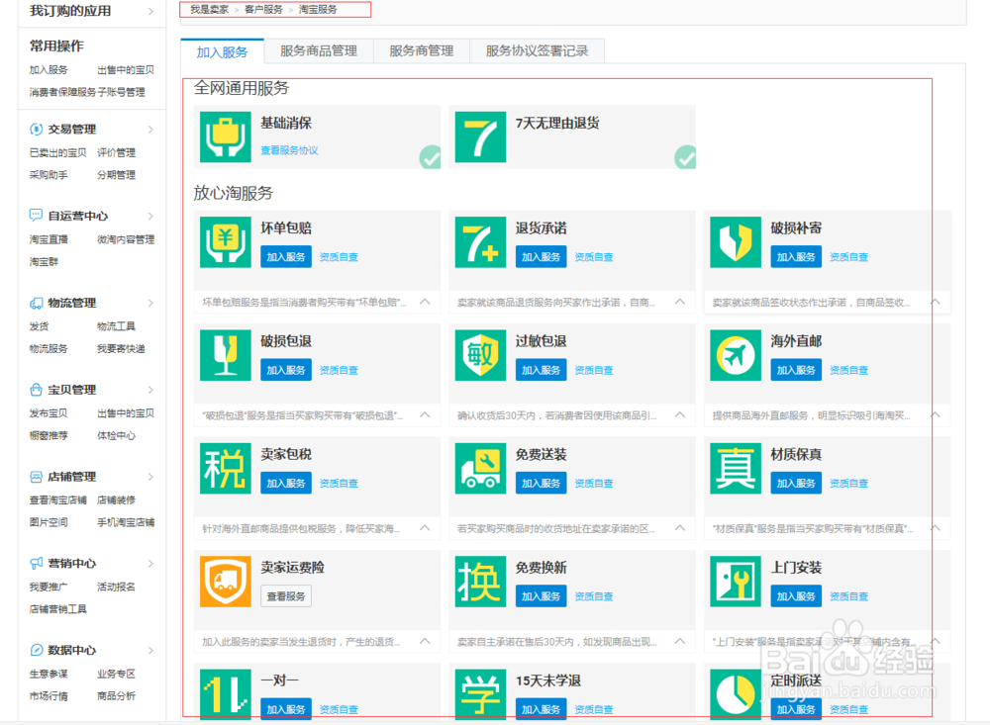Click the 自运营中心 chat icon
This screenshot has height=725, width=990.
pos(36,216)
